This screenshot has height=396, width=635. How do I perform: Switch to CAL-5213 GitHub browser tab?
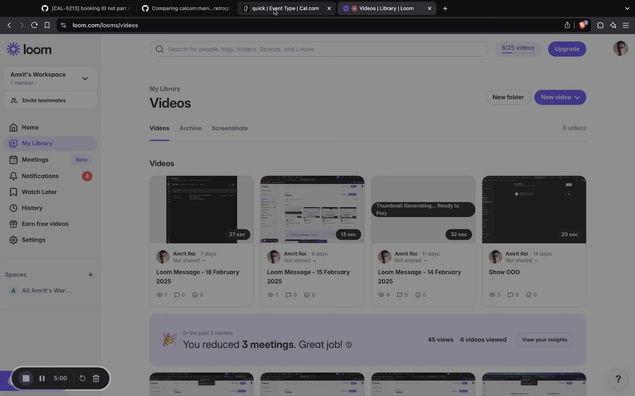coord(86,8)
